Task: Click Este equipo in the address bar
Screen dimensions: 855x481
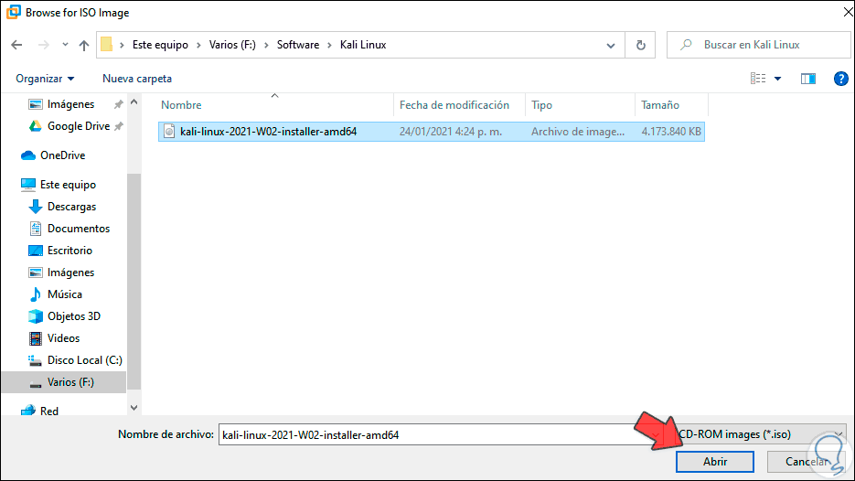Action: coord(160,45)
